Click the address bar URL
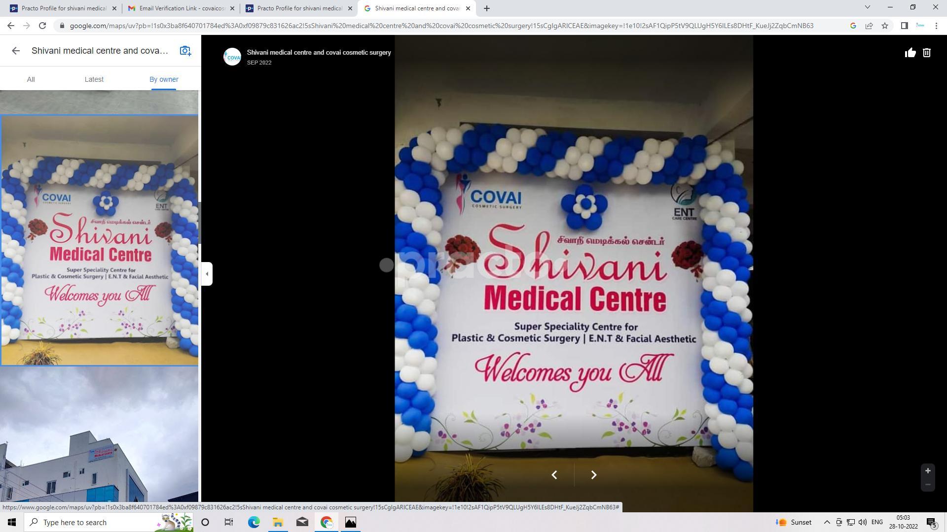This screenshot has width=947, height=532. tap(441, 26)
